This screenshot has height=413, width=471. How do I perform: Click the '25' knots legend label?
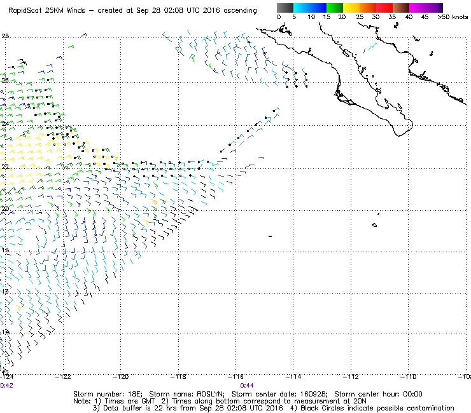click(359, 17)
